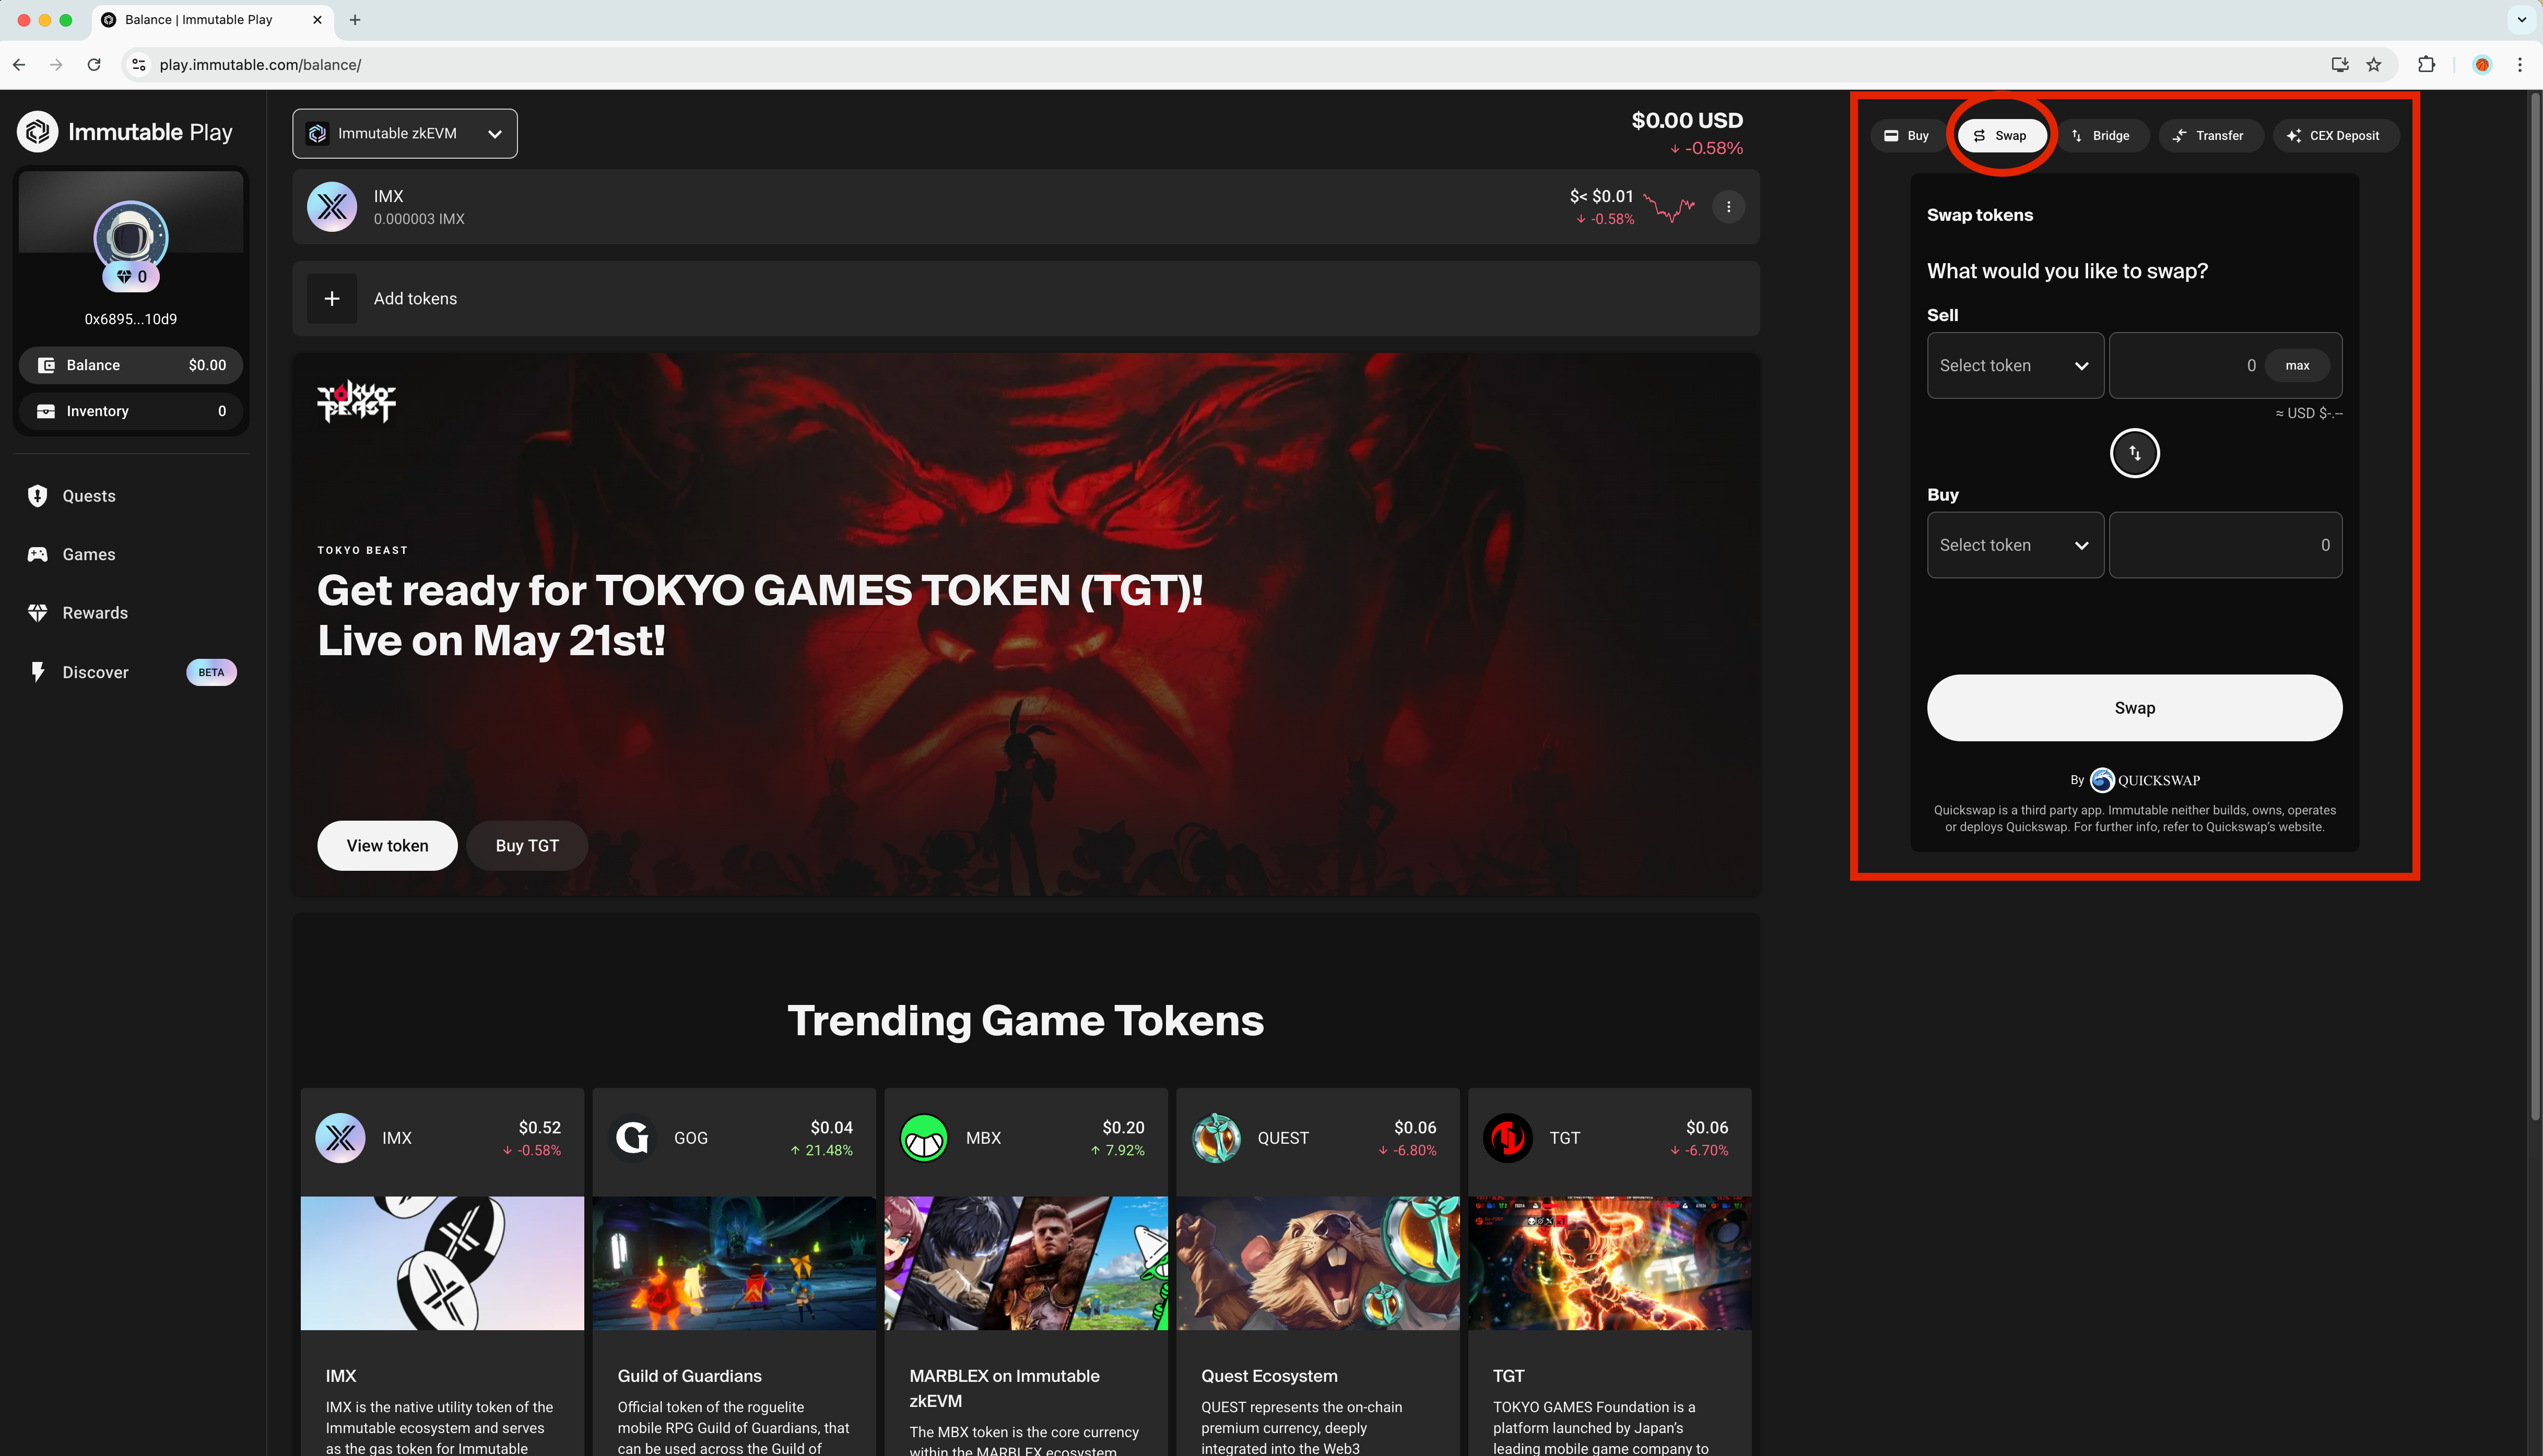This screenshot has height=1456, width=2543.
Task: Click the Immutable Play logo
Action: tap(125, 132)
